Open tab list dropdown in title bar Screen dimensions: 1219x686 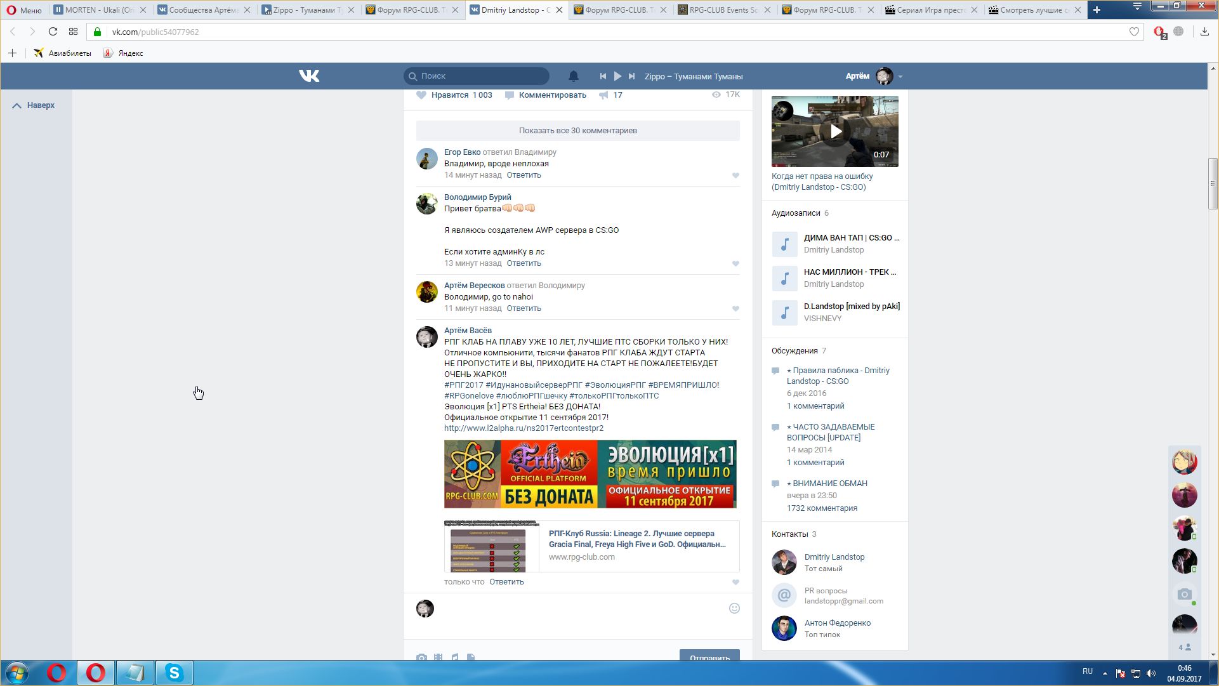1137,6
